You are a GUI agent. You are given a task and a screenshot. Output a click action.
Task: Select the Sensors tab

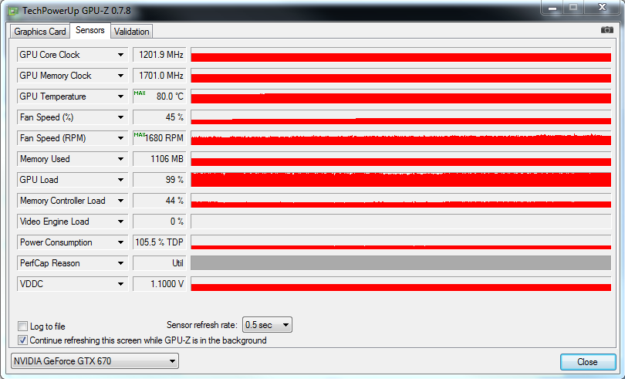tap(90, 30)
